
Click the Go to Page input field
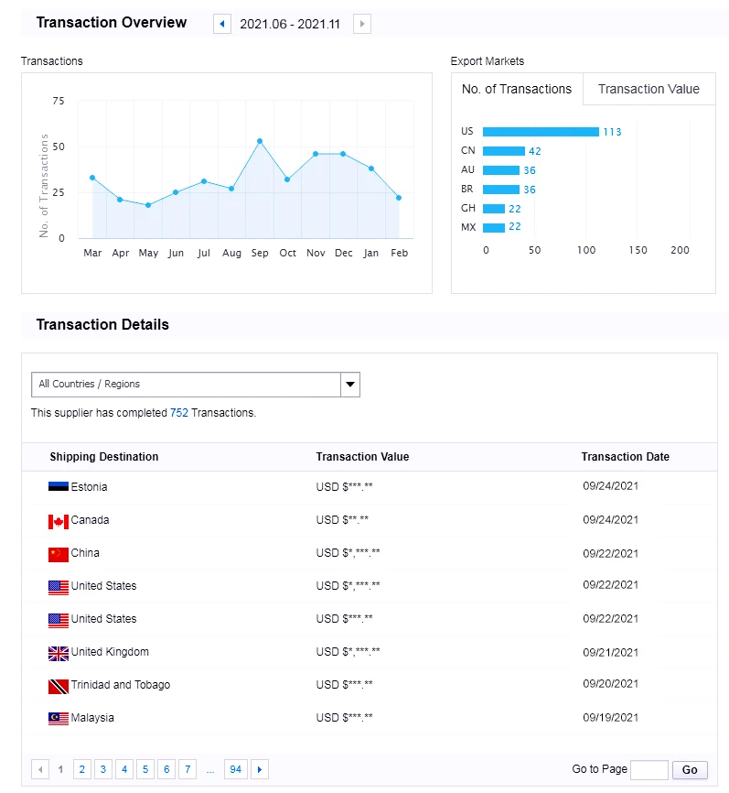click(x=649, y=769)
